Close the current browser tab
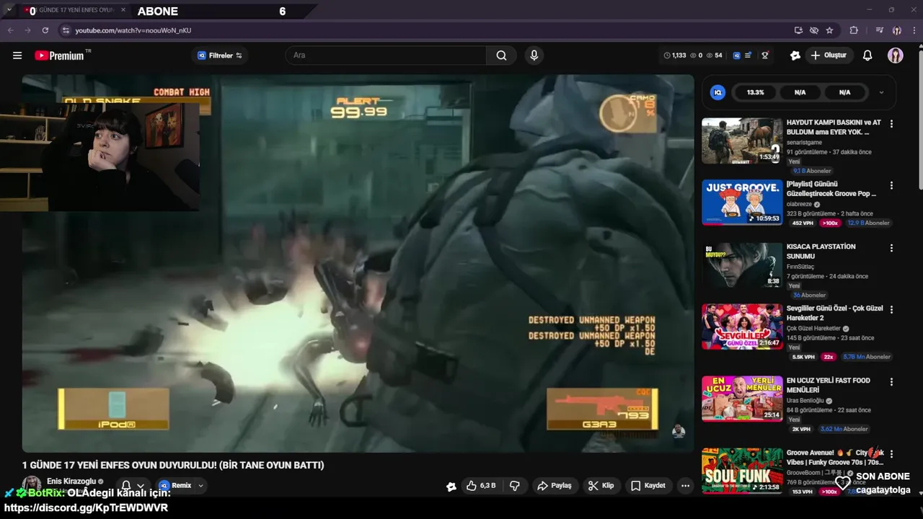 pyautogui.click(x=123, y=10)
